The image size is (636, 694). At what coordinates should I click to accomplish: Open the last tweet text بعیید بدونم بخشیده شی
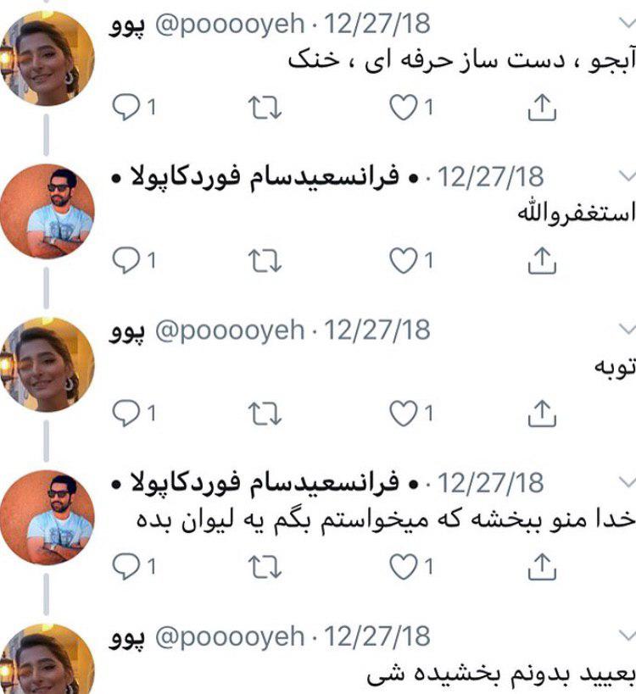[x=500, y=675]
